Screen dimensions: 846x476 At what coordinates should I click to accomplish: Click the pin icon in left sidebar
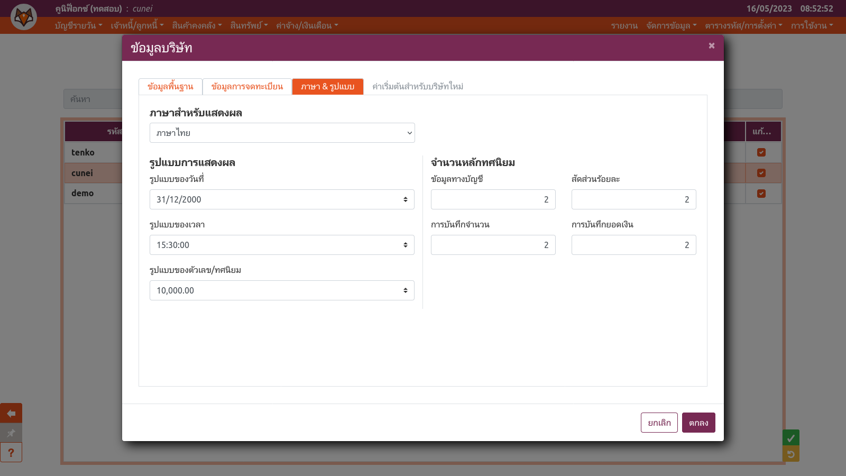(11, 433)
